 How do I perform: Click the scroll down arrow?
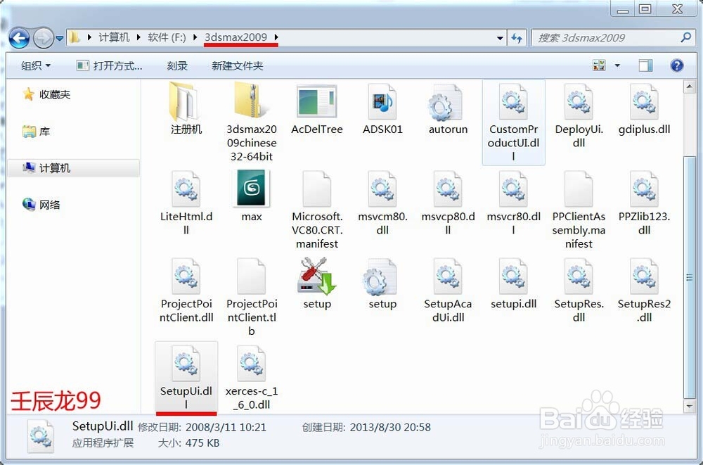(690, 407)
